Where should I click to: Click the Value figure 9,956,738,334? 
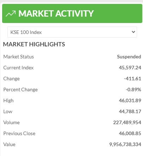(125, 144)
